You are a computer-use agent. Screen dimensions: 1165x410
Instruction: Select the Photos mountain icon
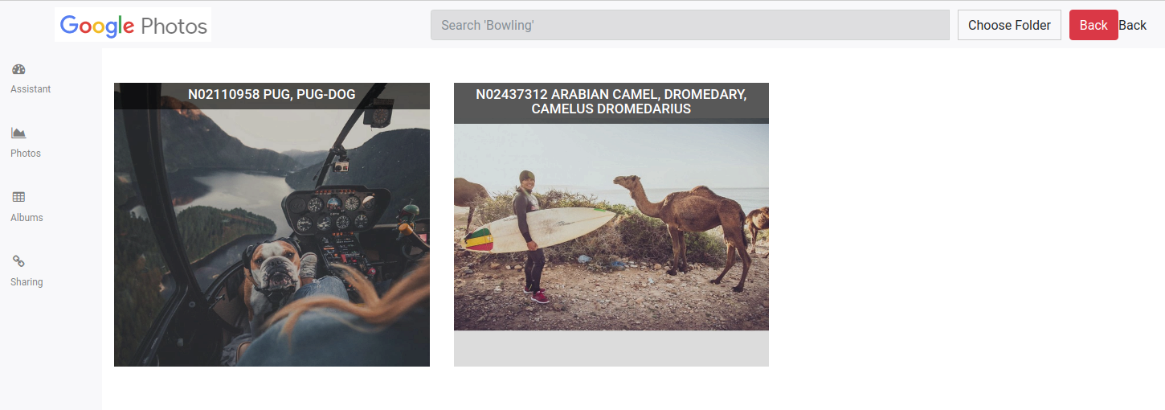tap(18, 133)
